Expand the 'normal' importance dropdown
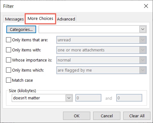The width and height of the screenshot is (153, 123). 101,60
